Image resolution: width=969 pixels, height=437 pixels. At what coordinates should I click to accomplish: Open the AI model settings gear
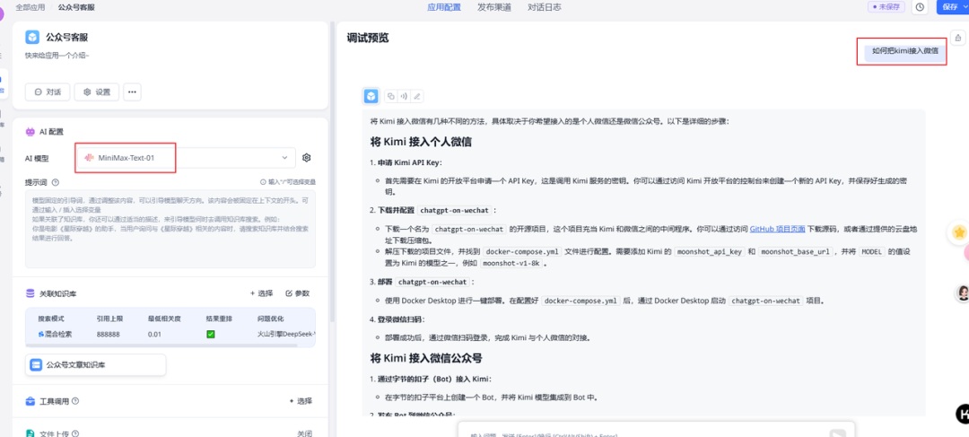[307, 158]
